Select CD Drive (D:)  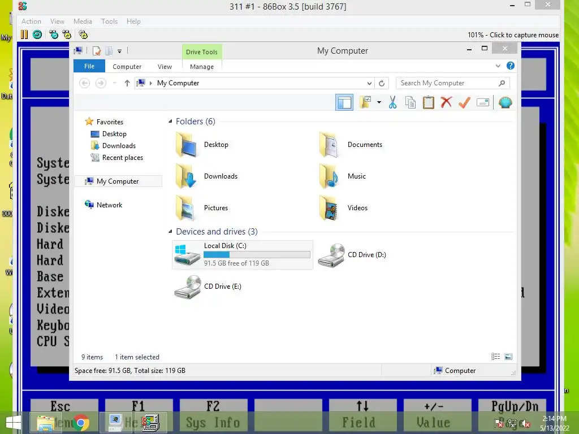pos(352,255)
